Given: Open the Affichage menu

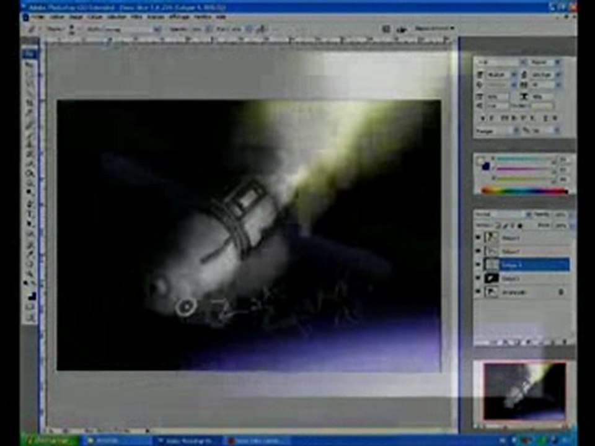Looking at the screenshot, I should tap(178, 17).
